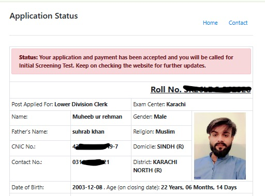Open the Home link
The image size is (265, 196).
210,23
